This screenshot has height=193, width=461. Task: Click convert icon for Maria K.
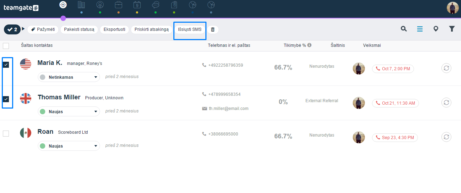click(x=446, y=68)
